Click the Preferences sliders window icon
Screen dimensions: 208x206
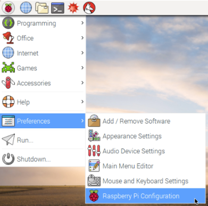8,121
